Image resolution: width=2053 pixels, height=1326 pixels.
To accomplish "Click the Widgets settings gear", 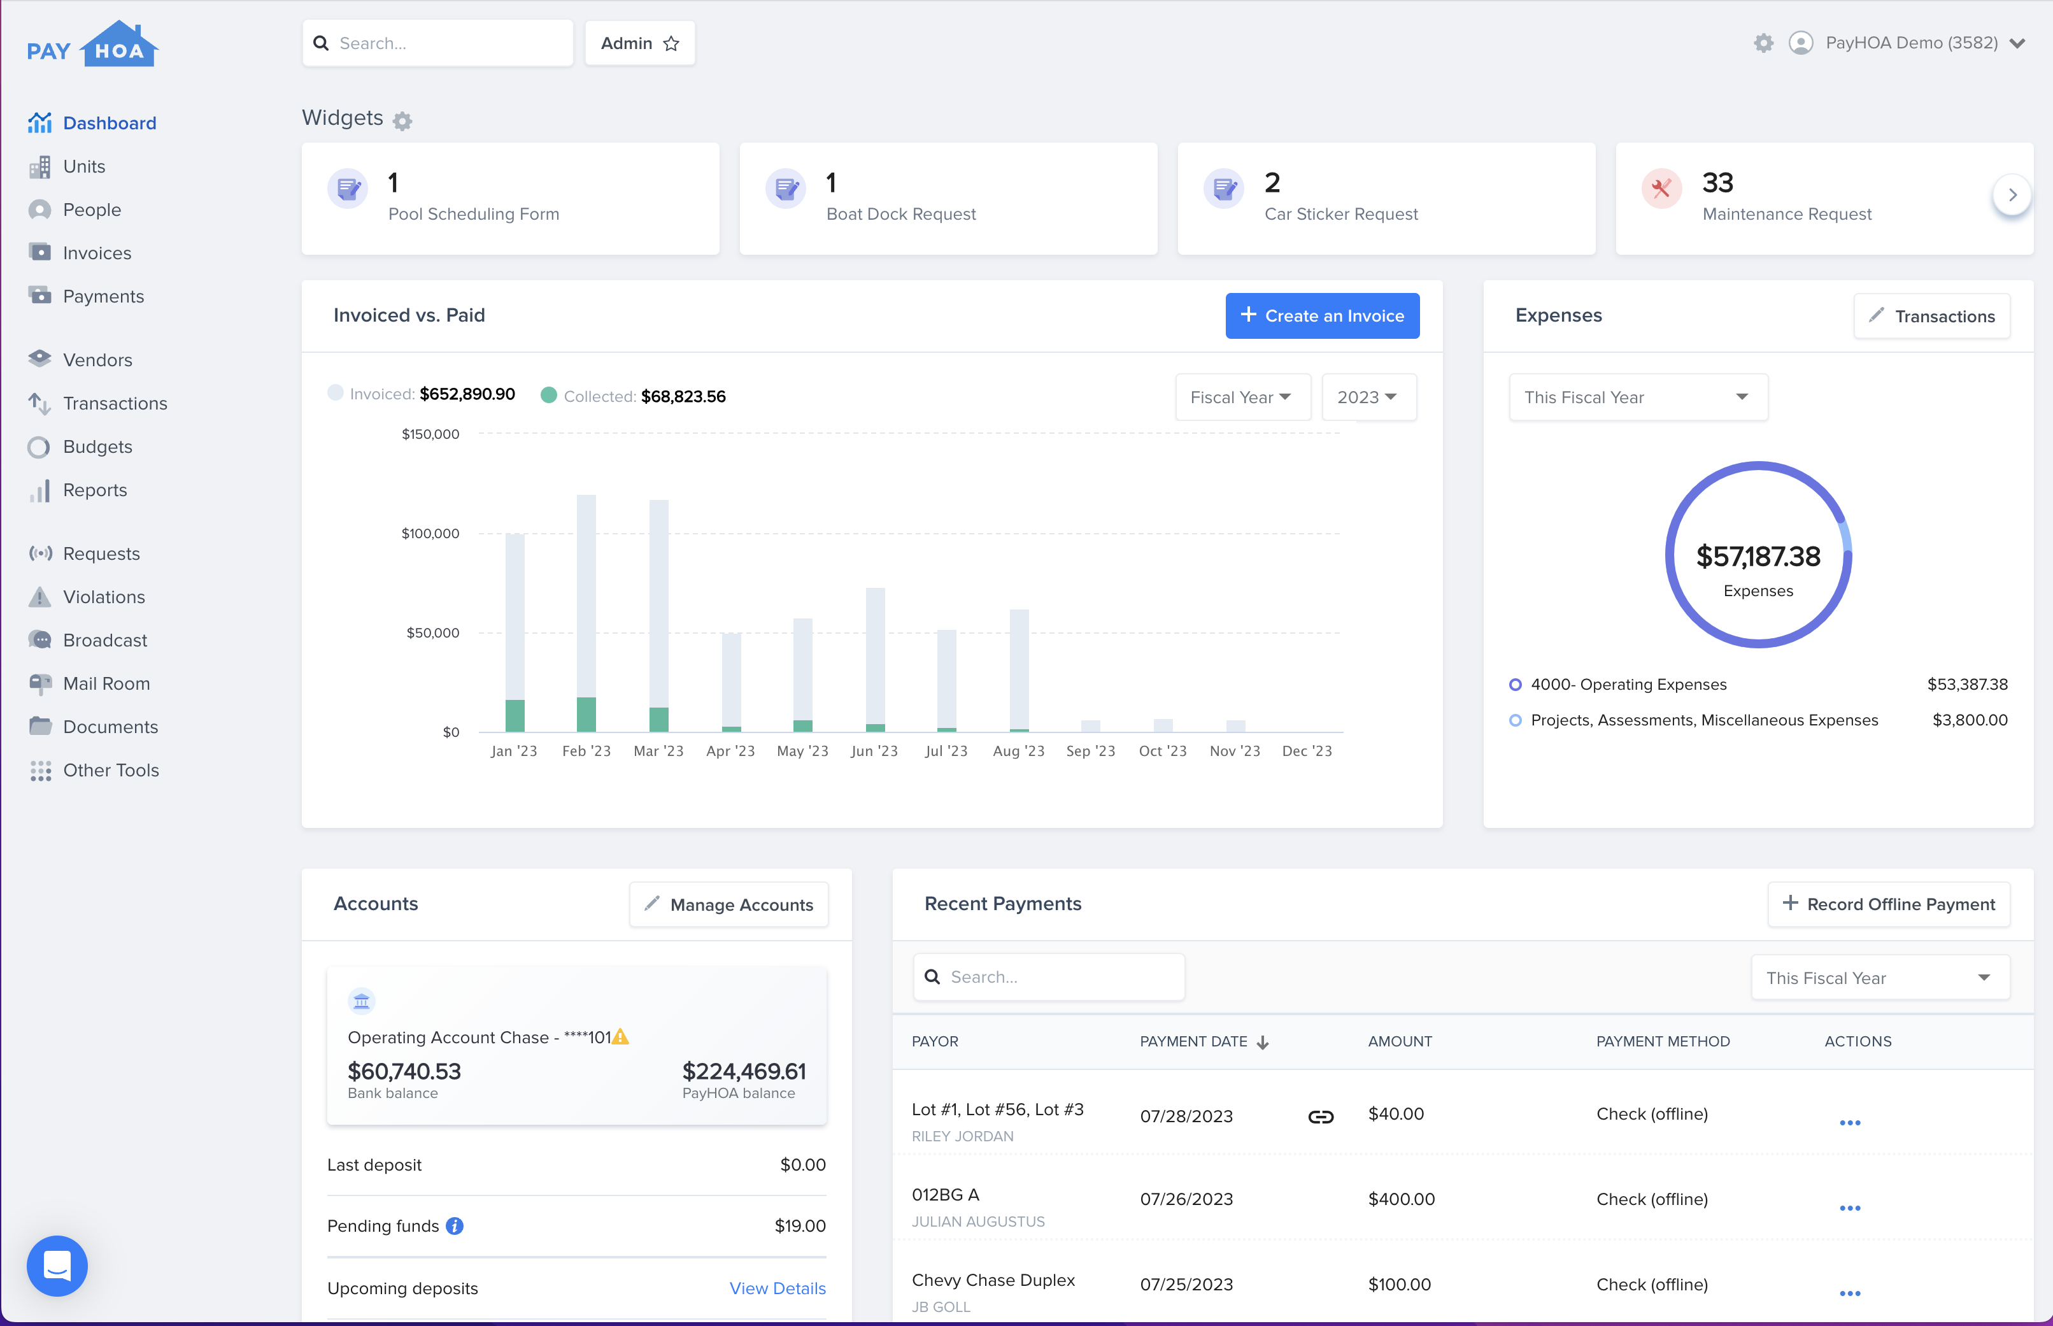I will point(402,120).
